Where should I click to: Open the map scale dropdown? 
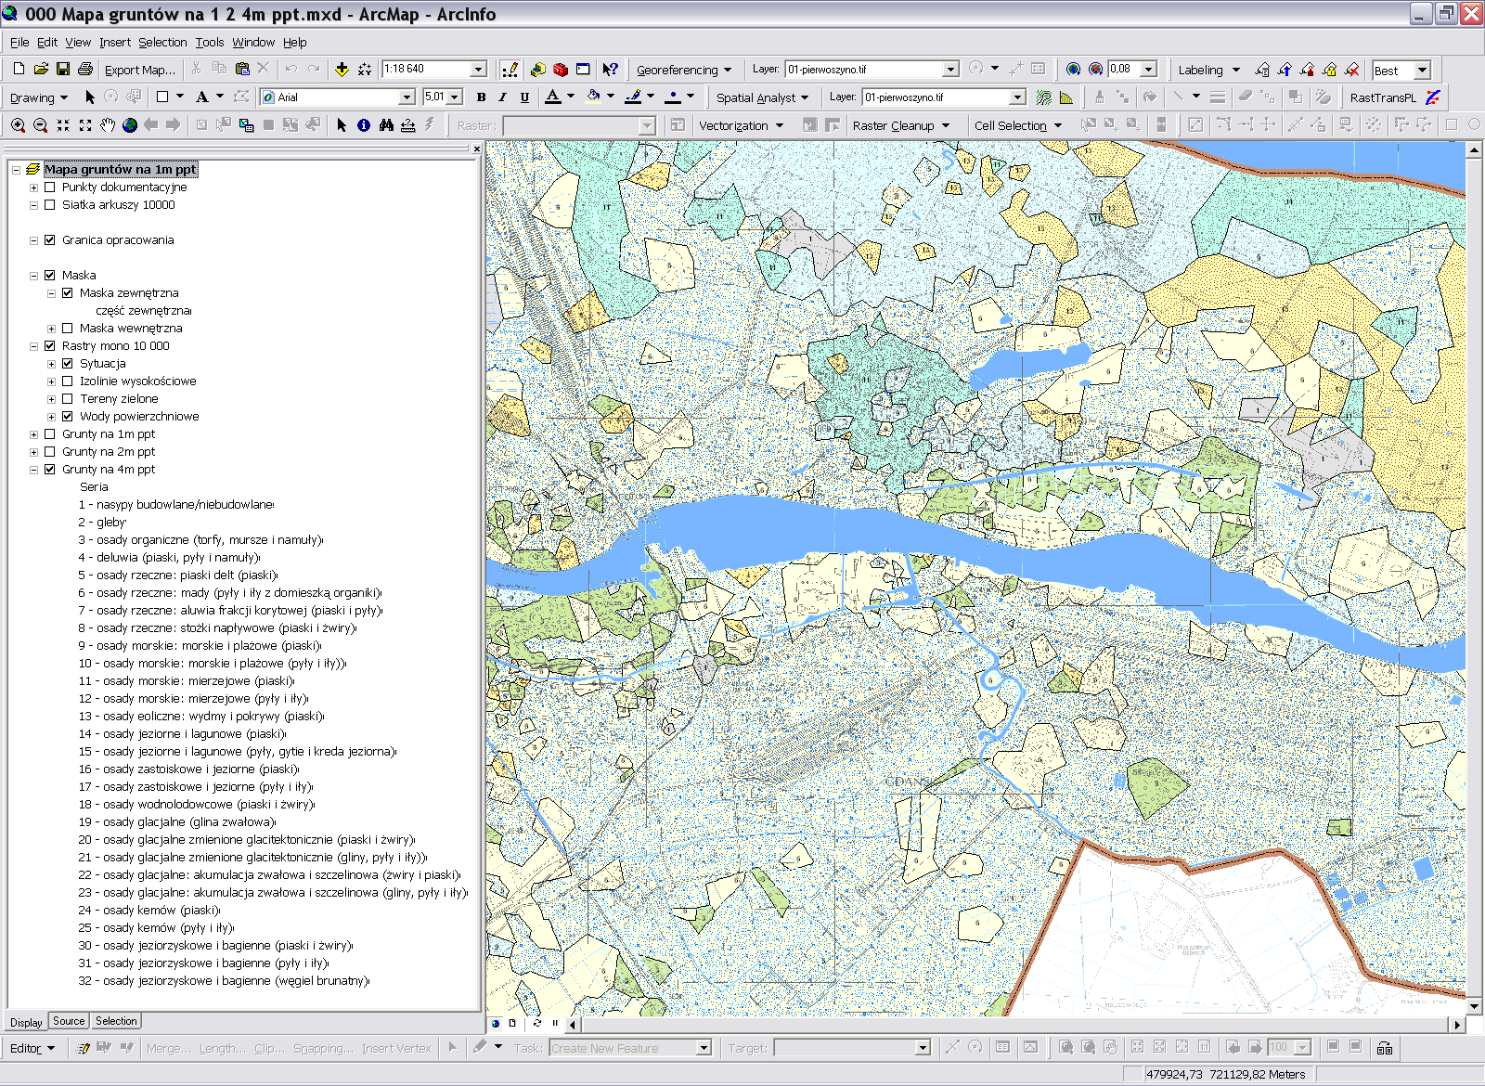(479, 70)
